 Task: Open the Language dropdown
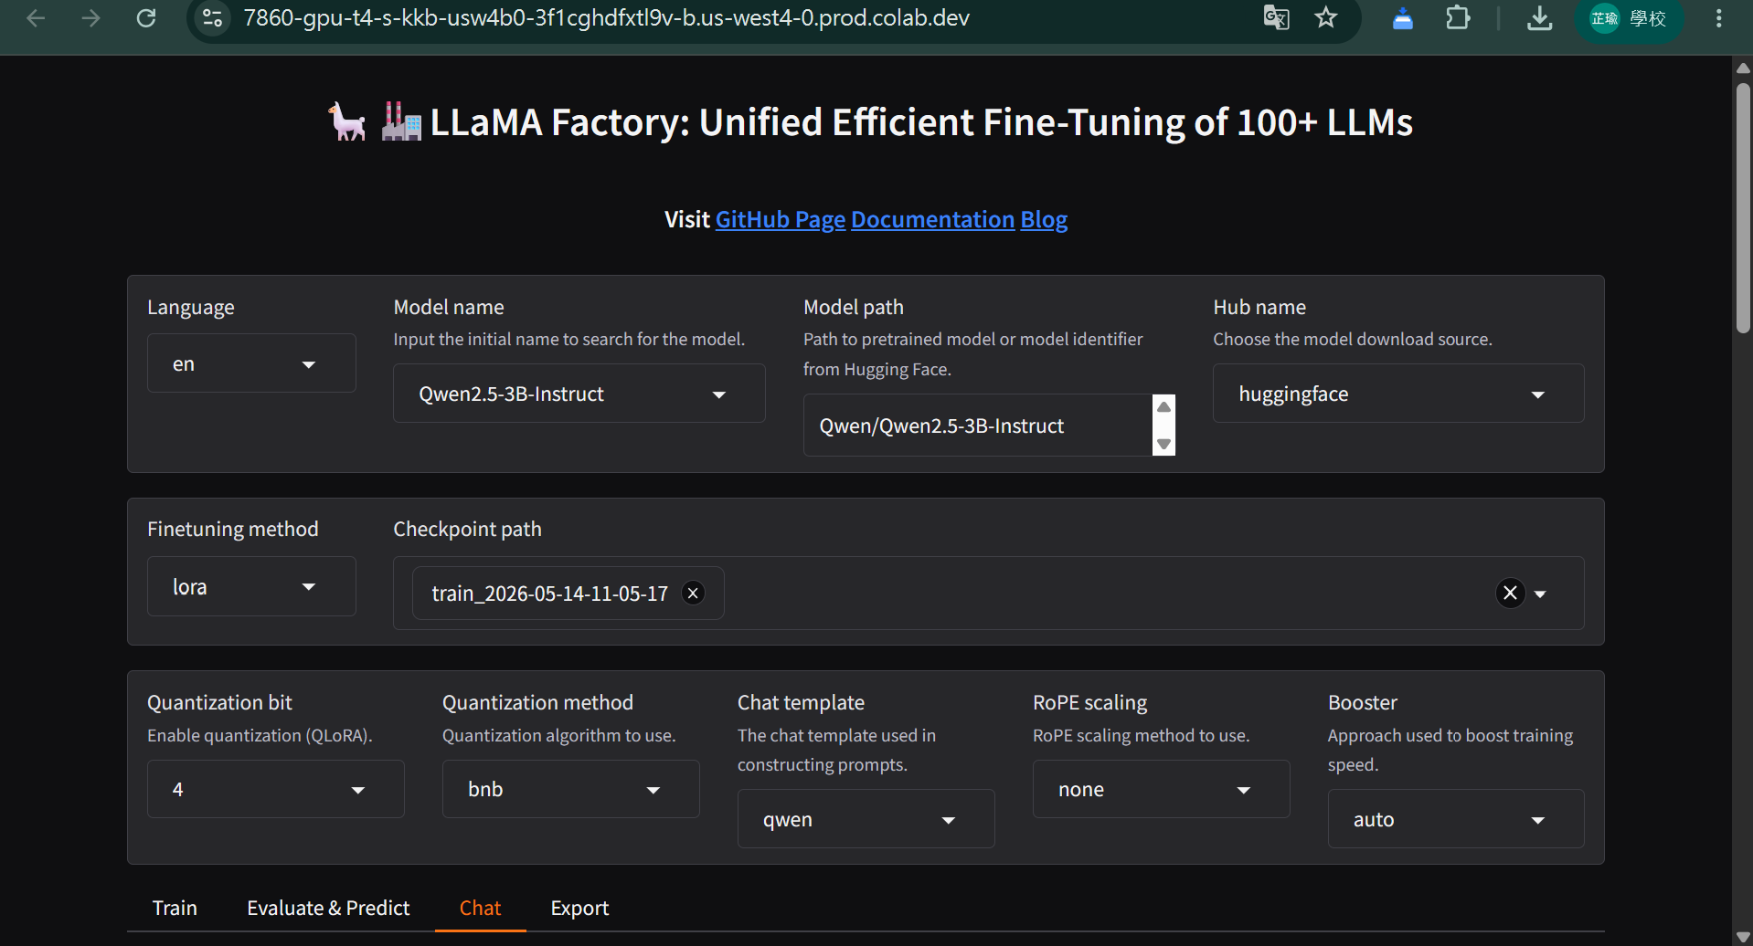[x=251, y=363]
